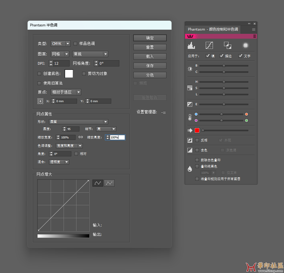Click the Duotone arrow icon

point(190,130)
